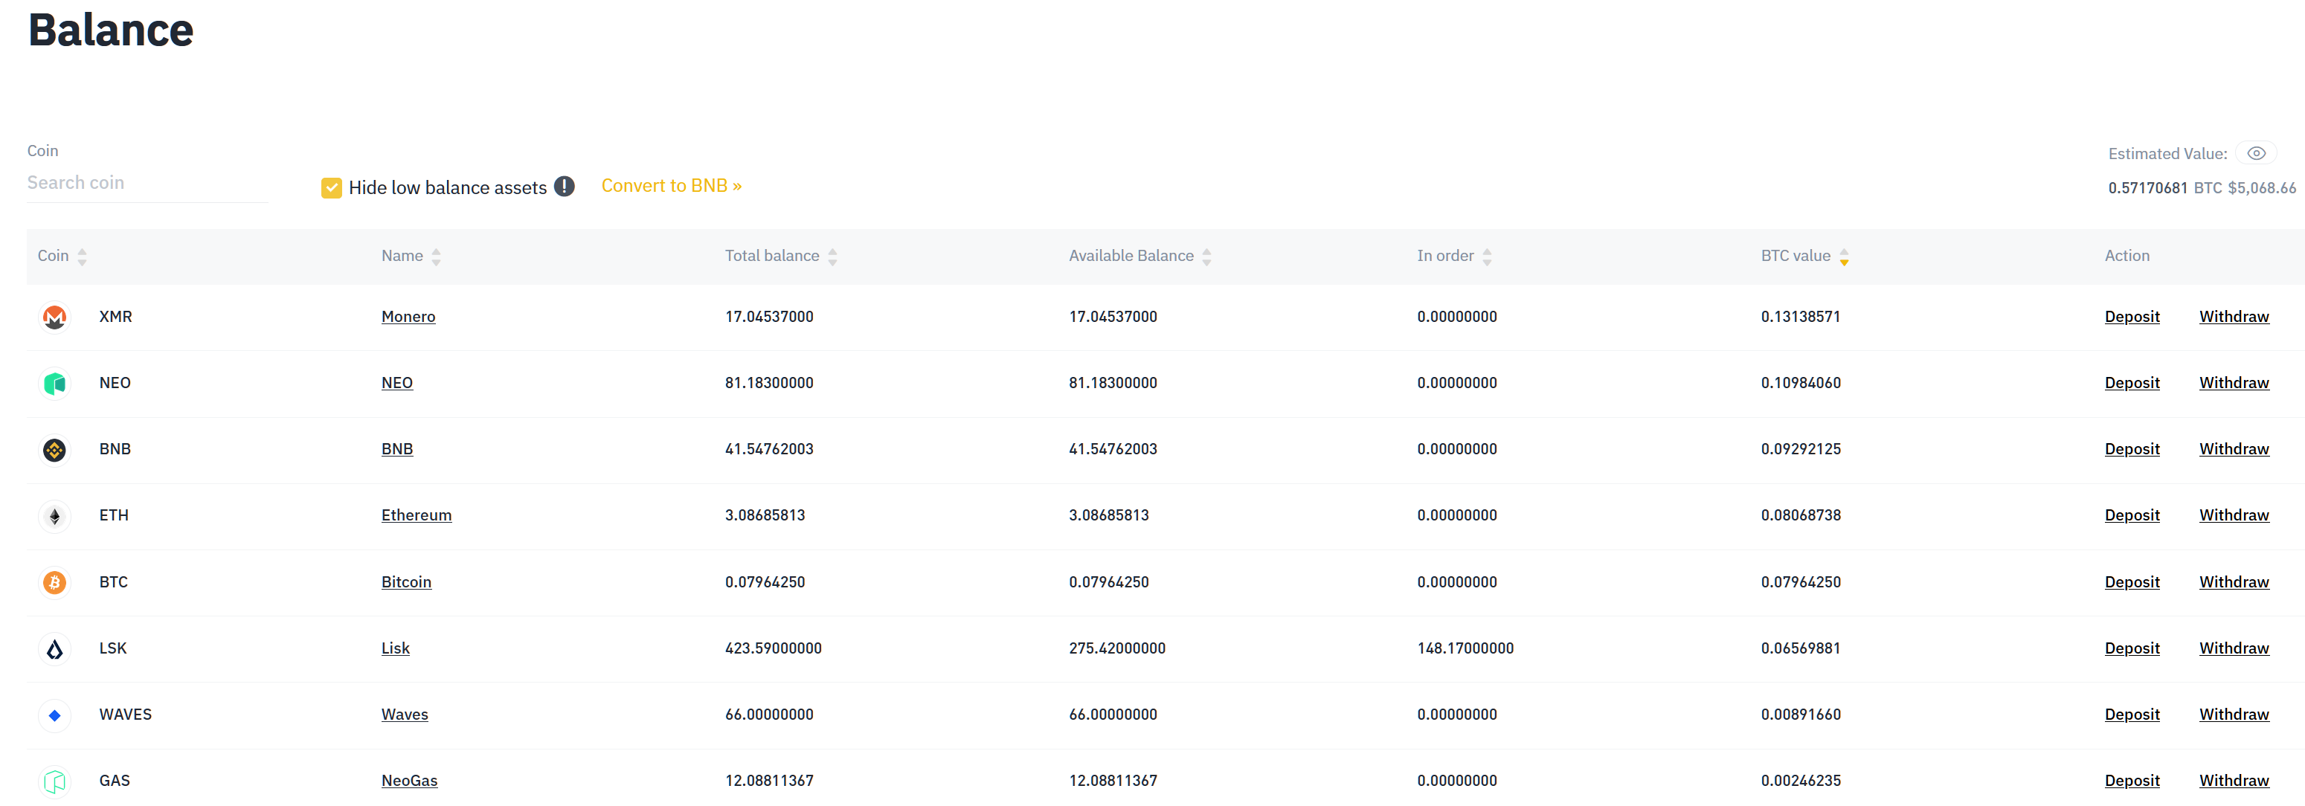Withdraw ETH via its Withdraw link
Viewport: 2305px width, 806px height.
point(2234,515)
